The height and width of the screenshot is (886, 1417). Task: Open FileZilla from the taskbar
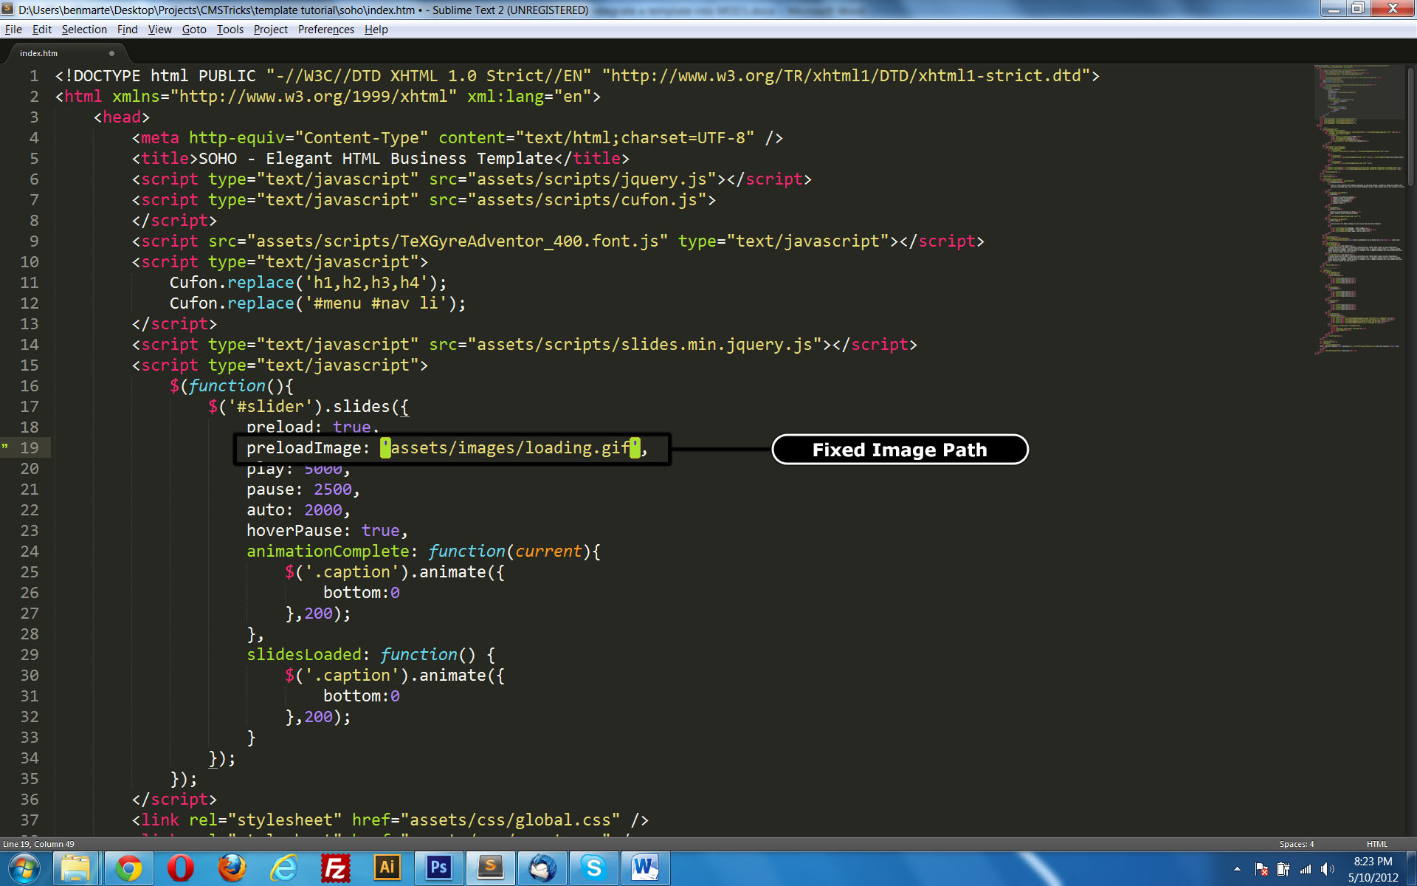(335, 868)
